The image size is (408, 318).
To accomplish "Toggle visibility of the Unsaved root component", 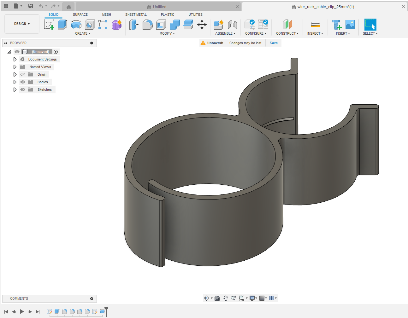I will pos(17,52).
